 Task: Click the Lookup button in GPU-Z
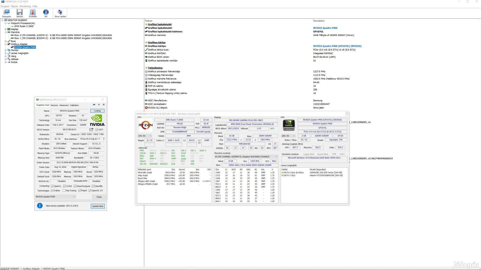point(97,111)
